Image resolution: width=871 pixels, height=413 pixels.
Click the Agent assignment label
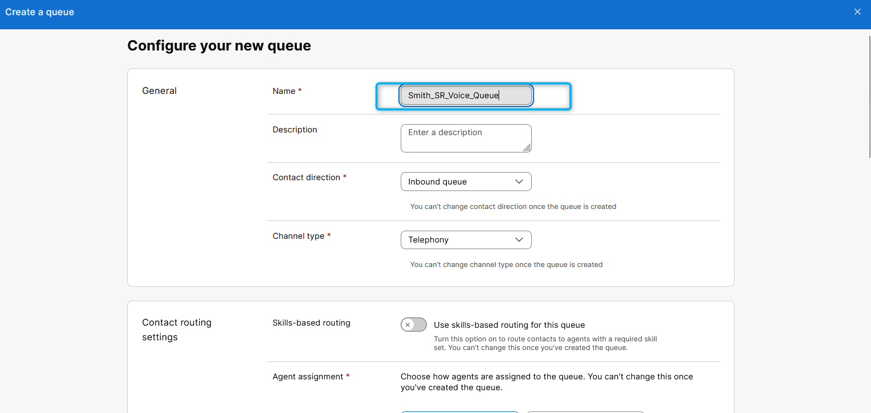point(308,377)
